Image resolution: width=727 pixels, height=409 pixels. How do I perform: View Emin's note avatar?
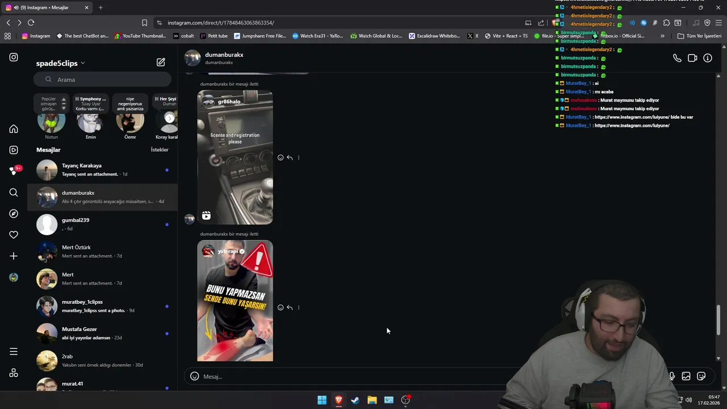click(90, 120)
